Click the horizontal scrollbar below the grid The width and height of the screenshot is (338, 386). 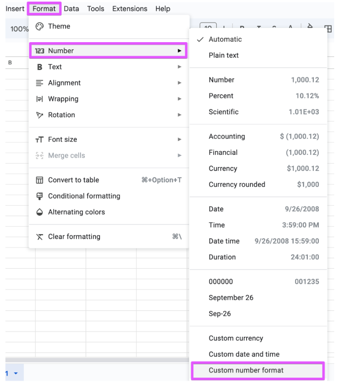click(x=97, y=360)
